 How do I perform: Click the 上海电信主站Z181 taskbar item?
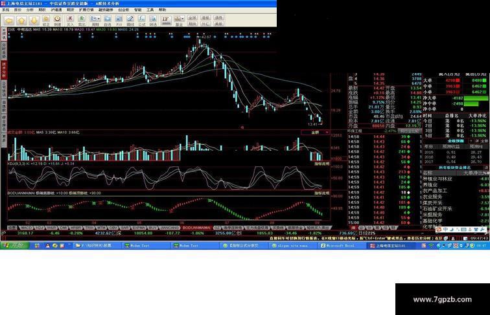(391, 246)
